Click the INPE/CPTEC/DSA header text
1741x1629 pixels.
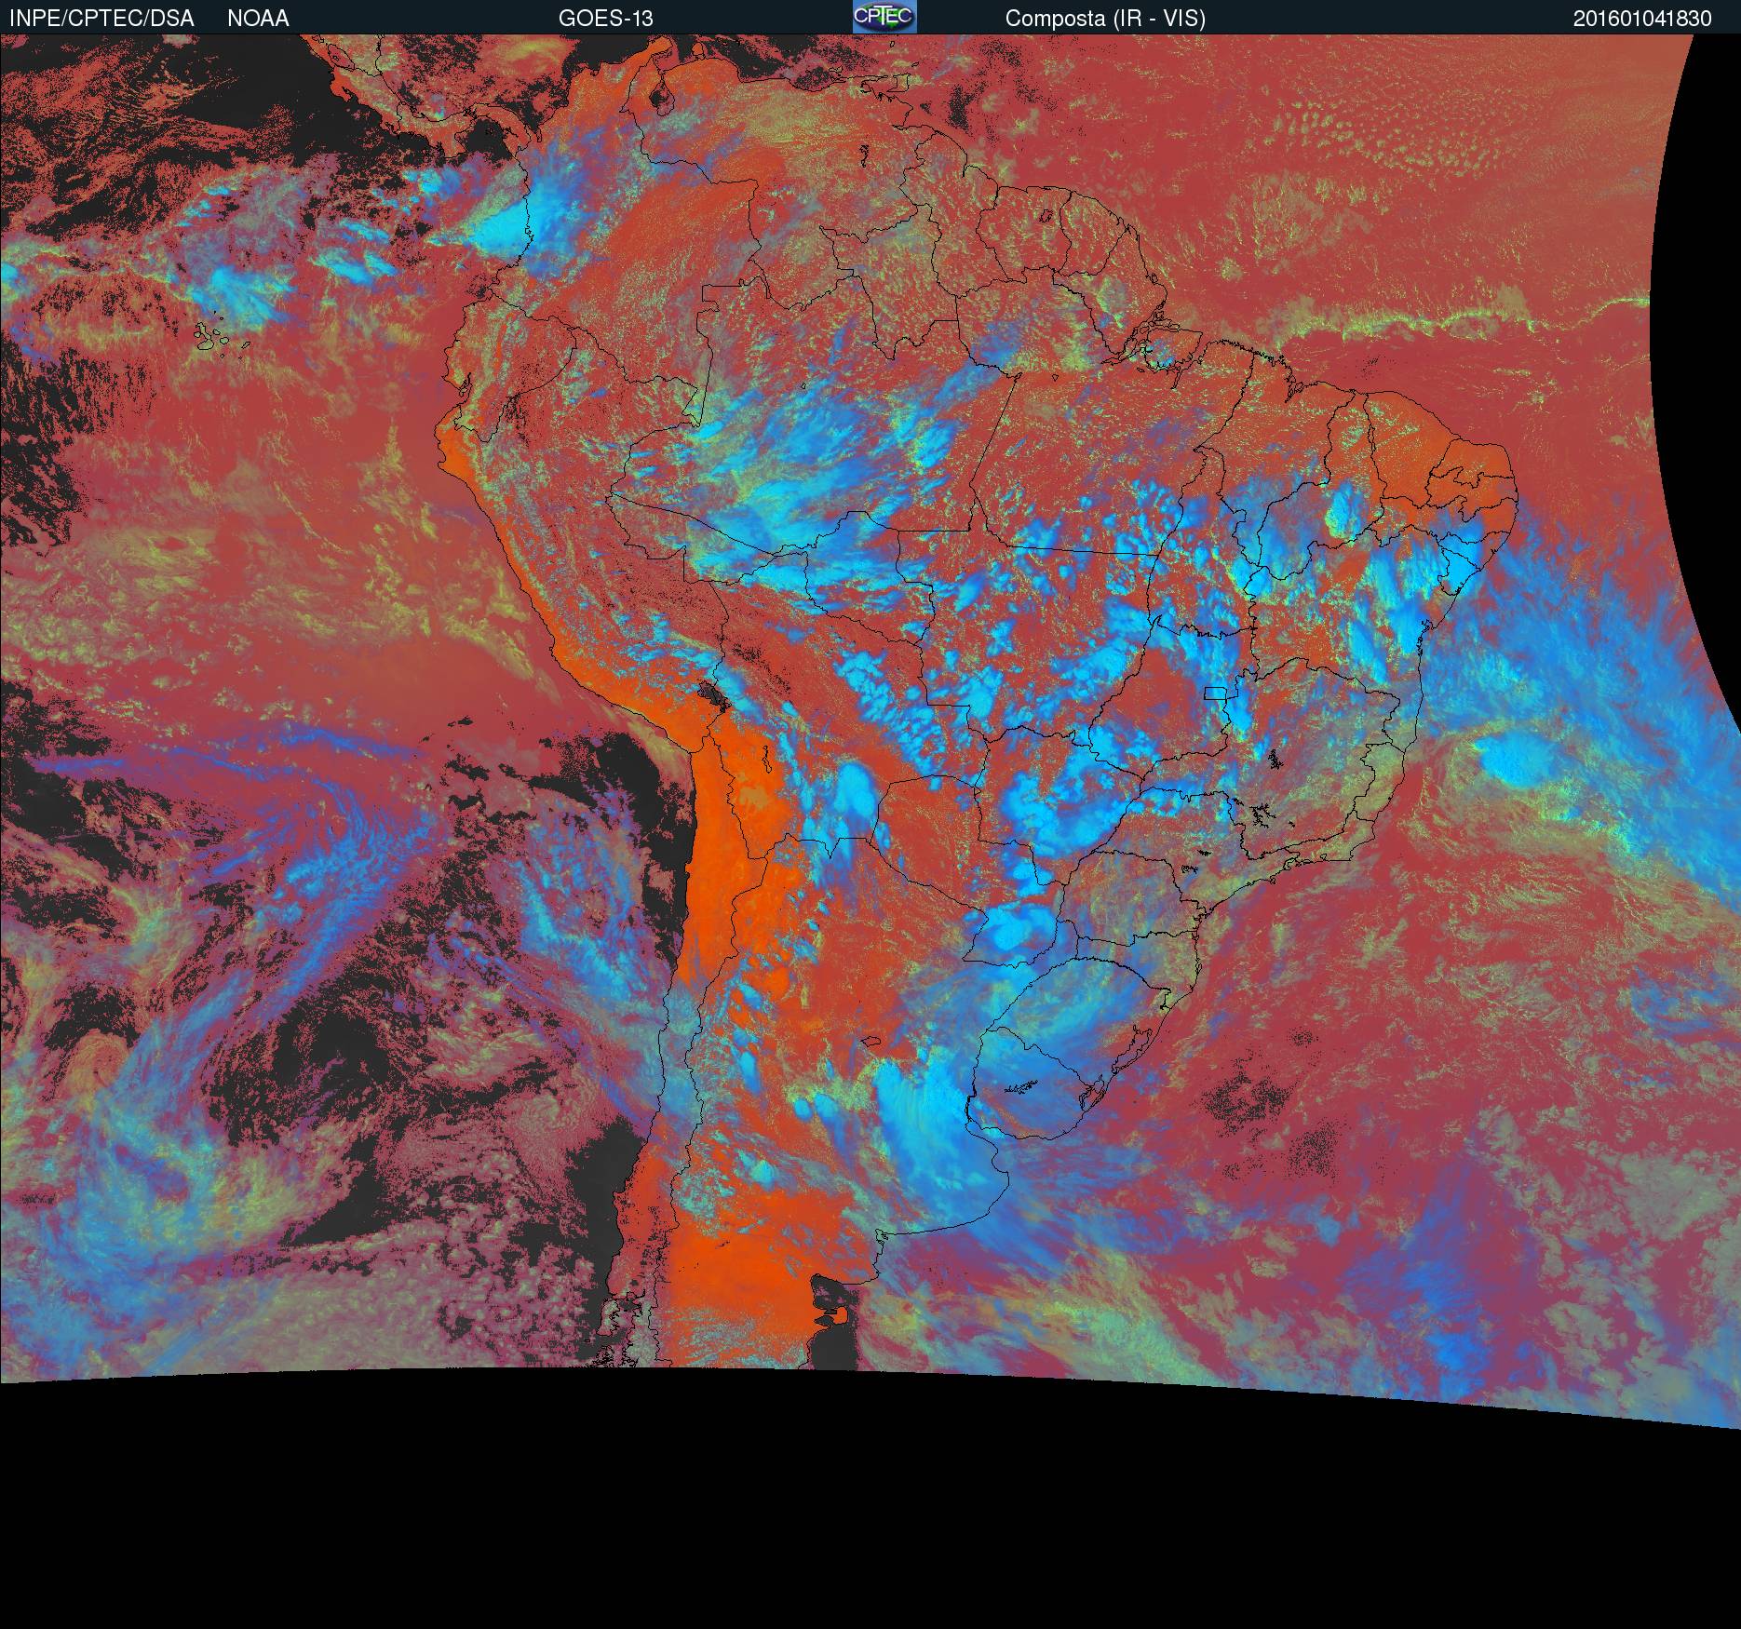coord(101,18)
